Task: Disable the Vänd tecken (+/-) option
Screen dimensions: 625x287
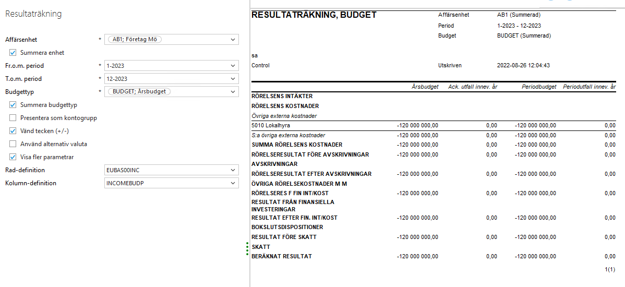Action: click(x=13, y=131)
